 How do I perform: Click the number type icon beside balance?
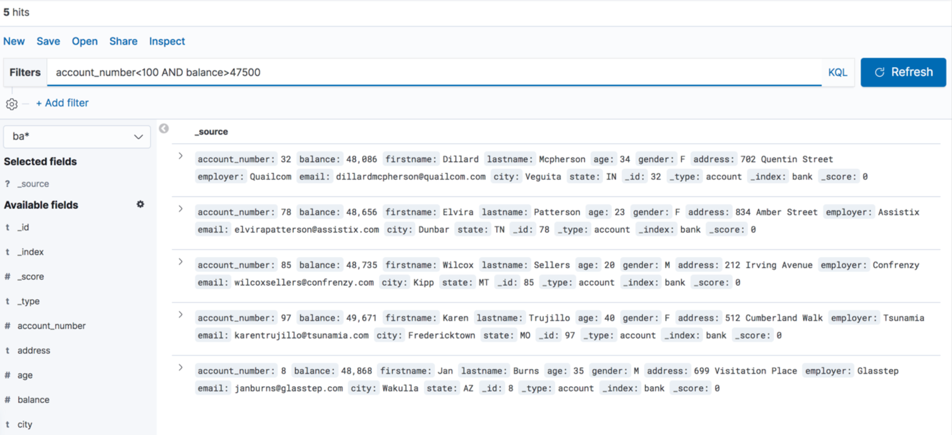tap(7, 400)
